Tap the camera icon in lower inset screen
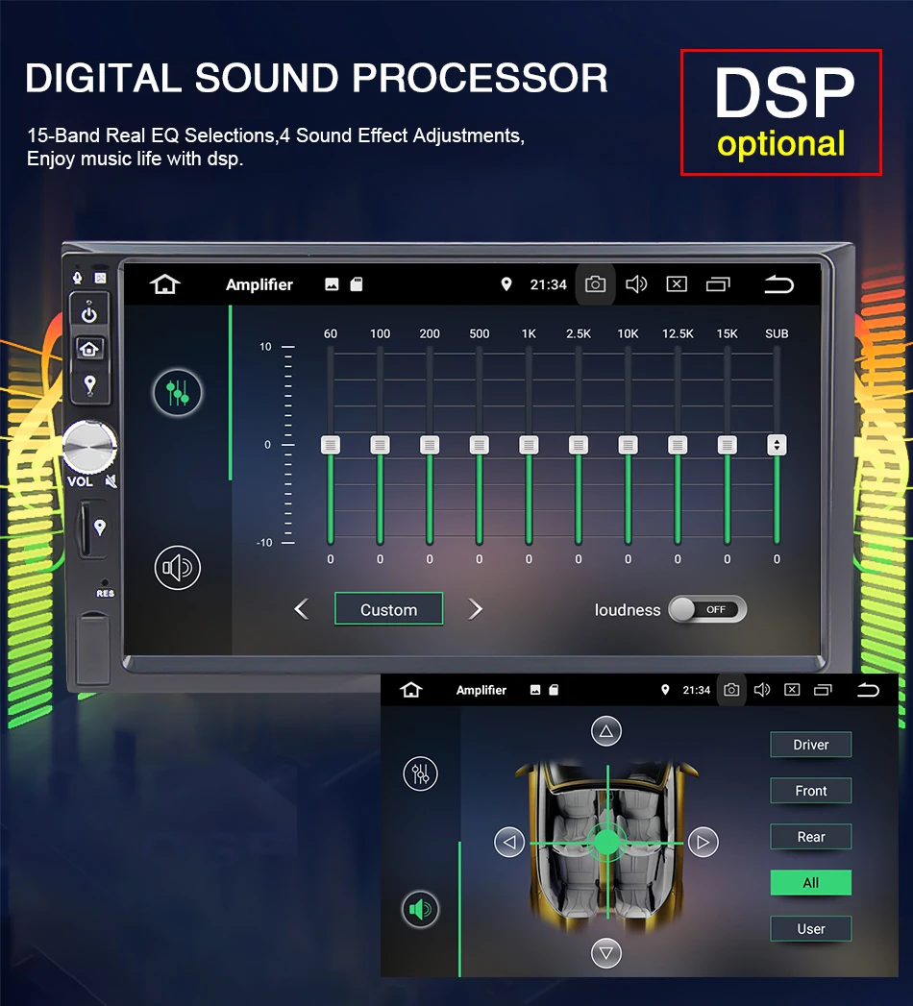This screenshot has width=913, height=1006. pyautogui.click(x=731, y=690)
